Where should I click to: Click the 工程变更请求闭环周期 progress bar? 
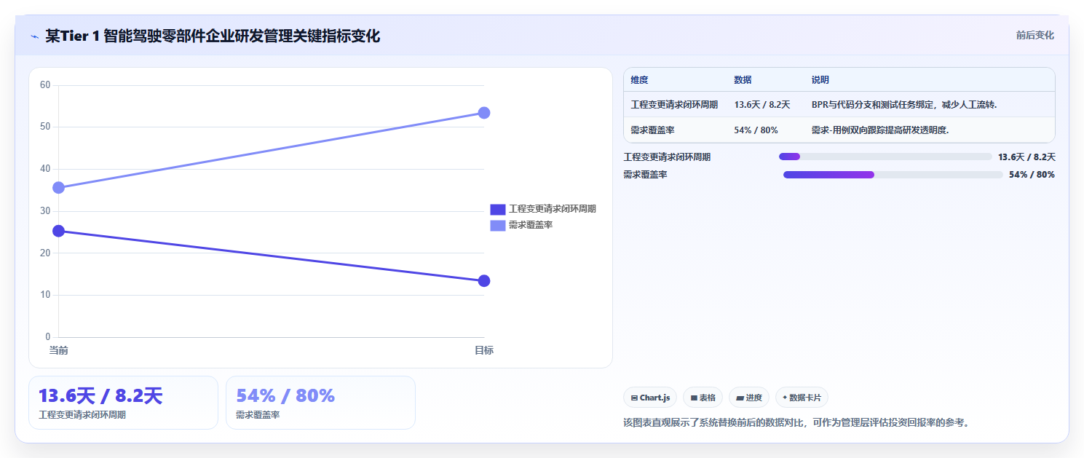885,157
